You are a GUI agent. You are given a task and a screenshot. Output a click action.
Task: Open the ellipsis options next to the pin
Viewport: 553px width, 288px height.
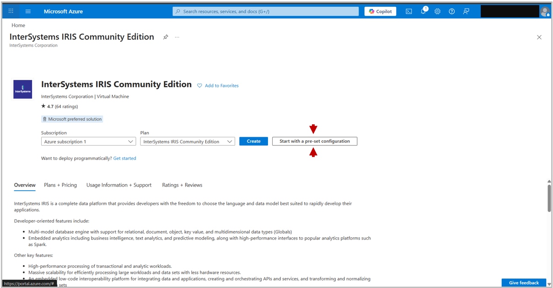(177, 37)
